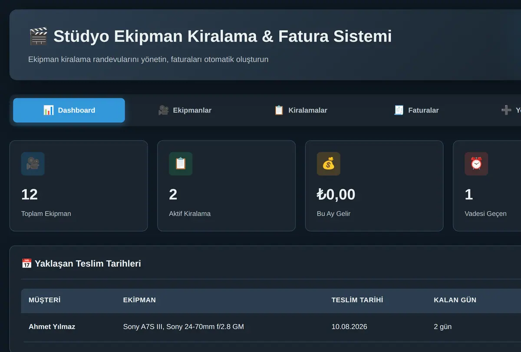Screen dimensions: 521x352
Task: Click the Aktif Kiralama value 2
Action: pyautogui.click(x=173, y=194)
